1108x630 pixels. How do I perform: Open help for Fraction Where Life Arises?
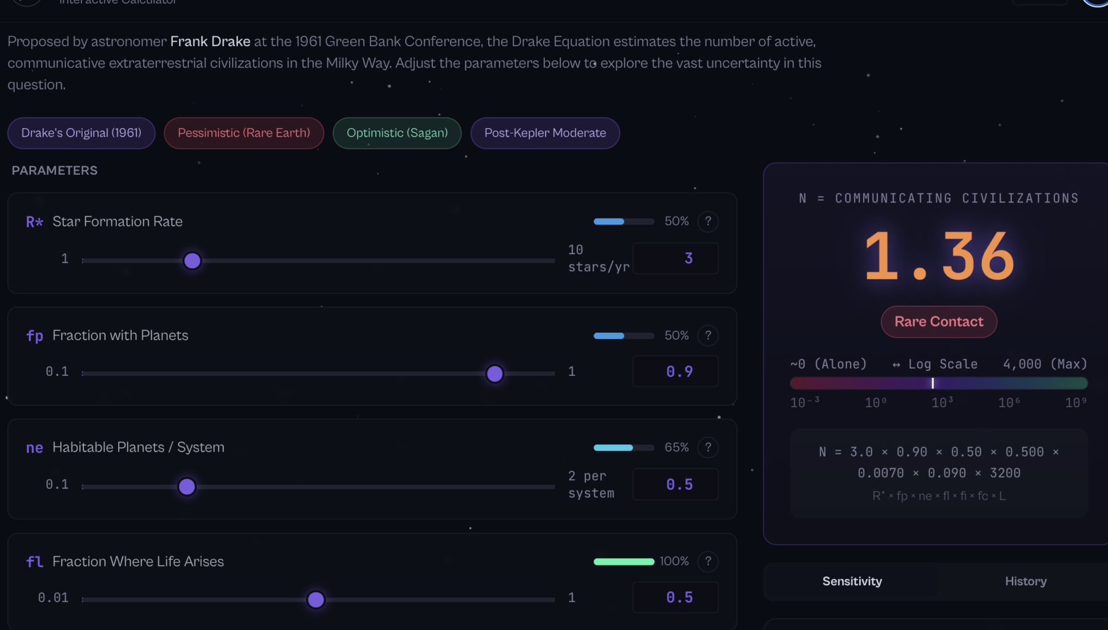tap(708, 561)
